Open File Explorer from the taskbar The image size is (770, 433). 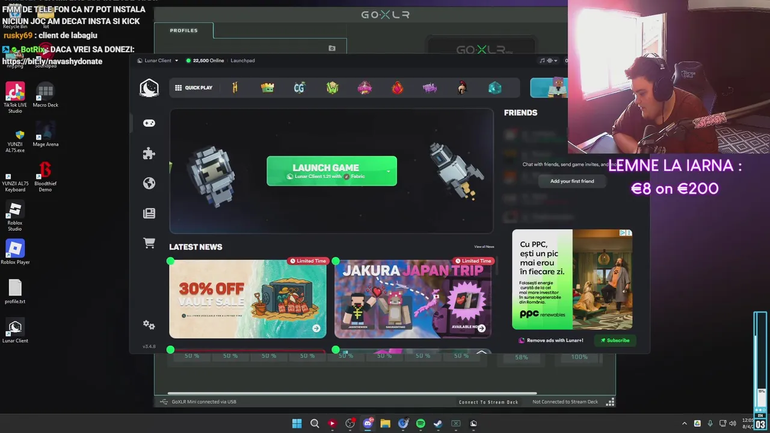tap(386, 423)
